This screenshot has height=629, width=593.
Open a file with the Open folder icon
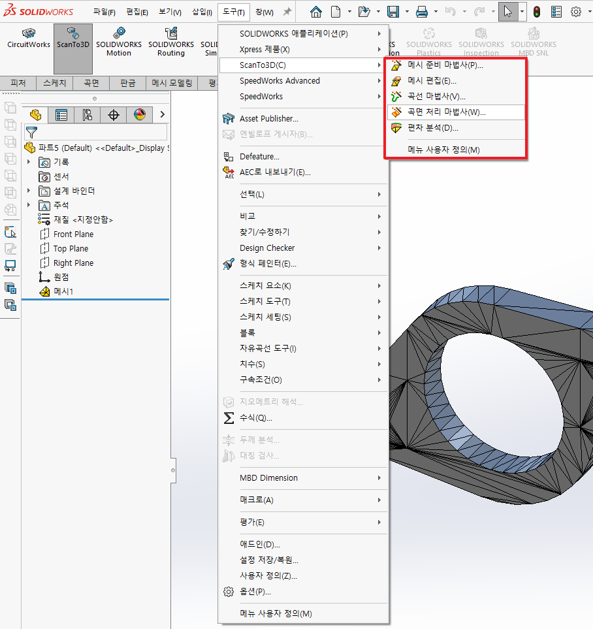(364, 12)
